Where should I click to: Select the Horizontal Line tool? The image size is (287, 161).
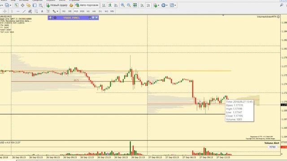(18, 11)
